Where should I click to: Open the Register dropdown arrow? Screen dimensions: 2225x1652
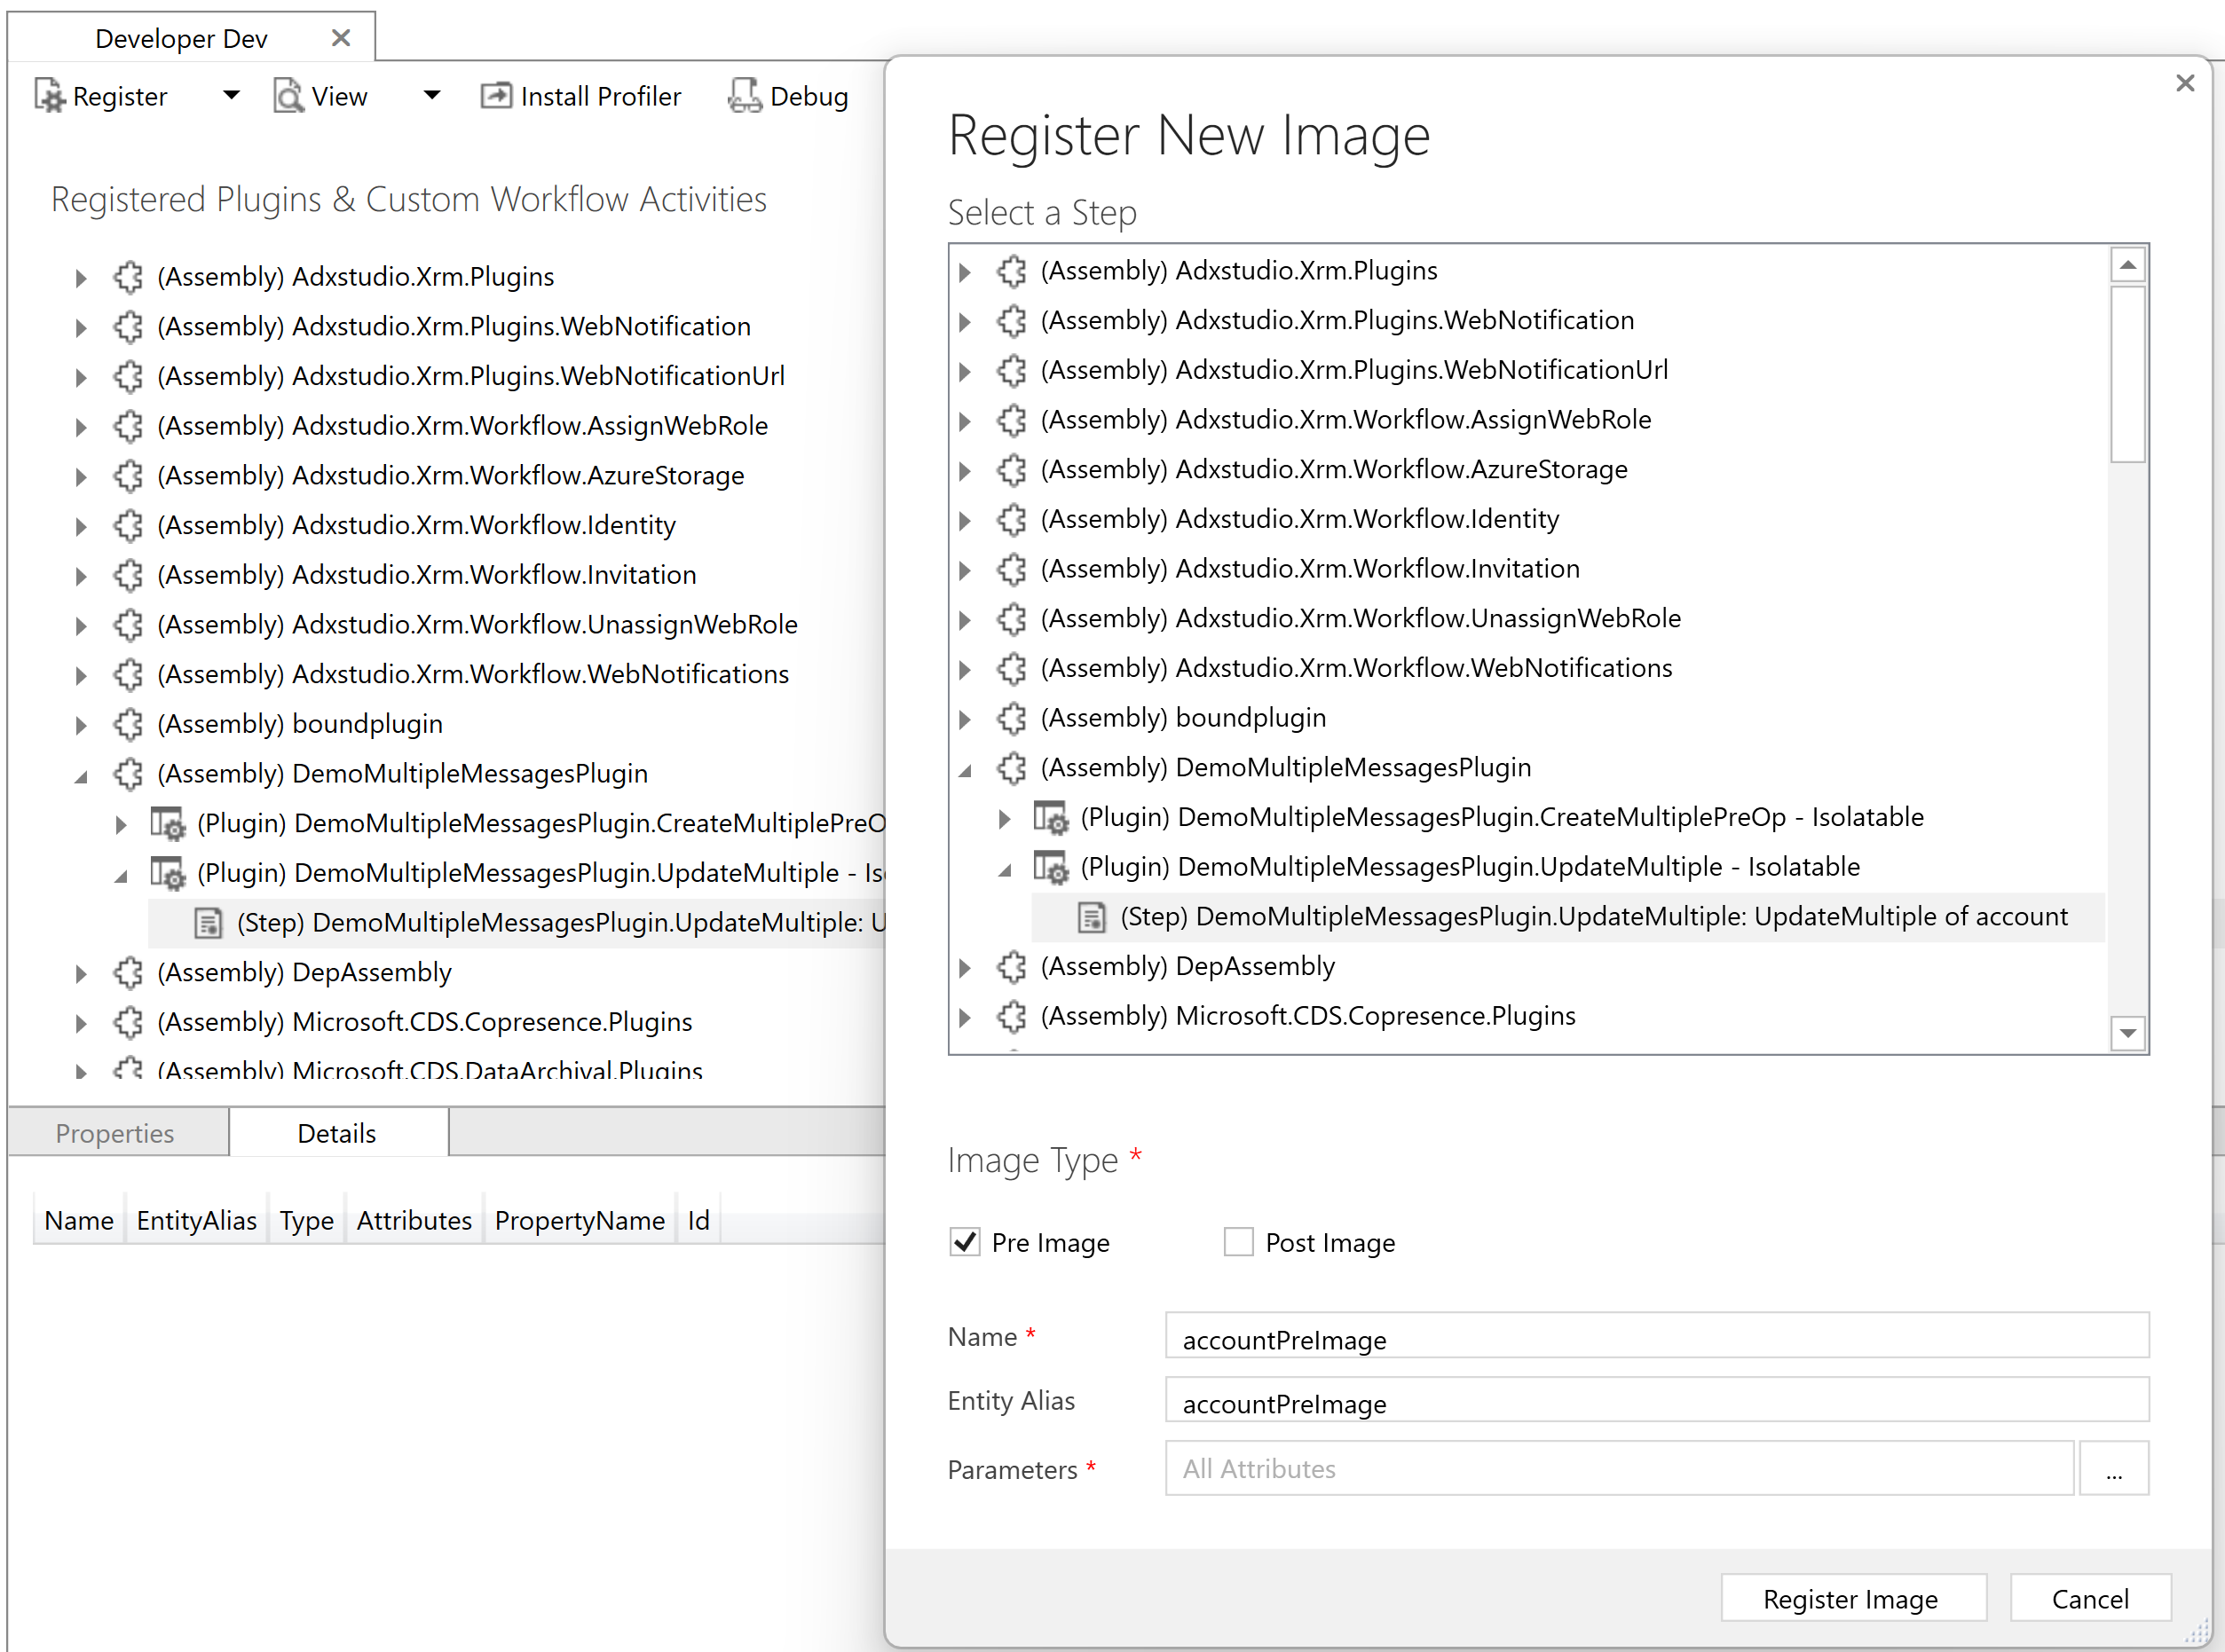[231, 96]
